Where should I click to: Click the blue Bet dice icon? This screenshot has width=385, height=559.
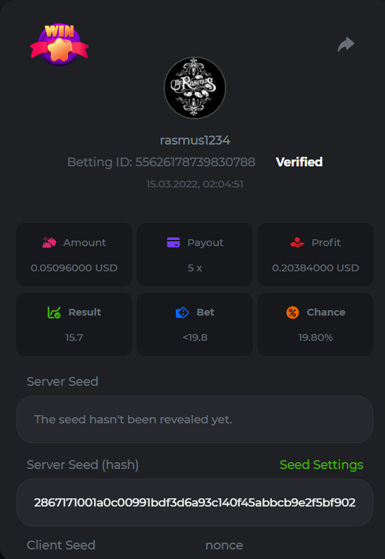[x=182, y=313]
